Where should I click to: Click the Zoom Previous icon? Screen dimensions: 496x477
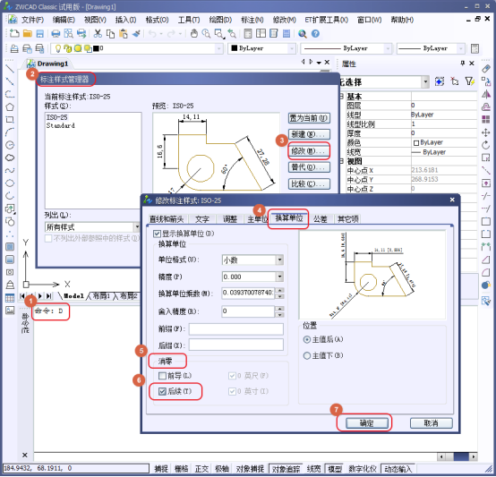232,33
